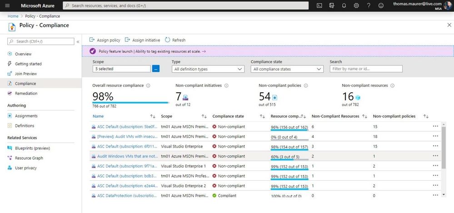
Task: Collapse the left menu with the double chevron
Action: point(78,42)
